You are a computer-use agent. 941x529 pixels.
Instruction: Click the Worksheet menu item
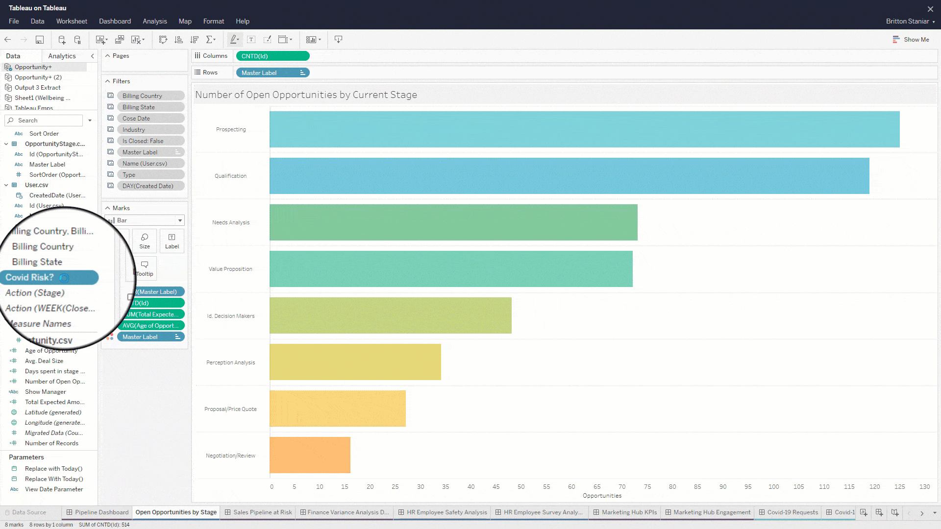pos(71,22)
